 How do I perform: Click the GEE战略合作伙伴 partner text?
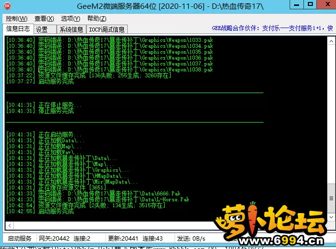click(272, 29)
